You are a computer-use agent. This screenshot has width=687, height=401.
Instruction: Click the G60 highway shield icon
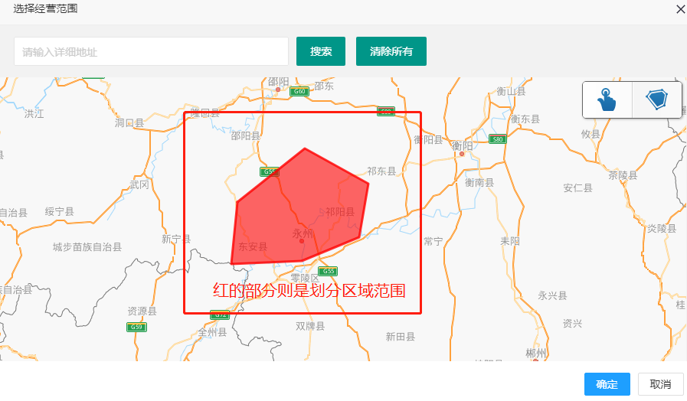[299, 92]
